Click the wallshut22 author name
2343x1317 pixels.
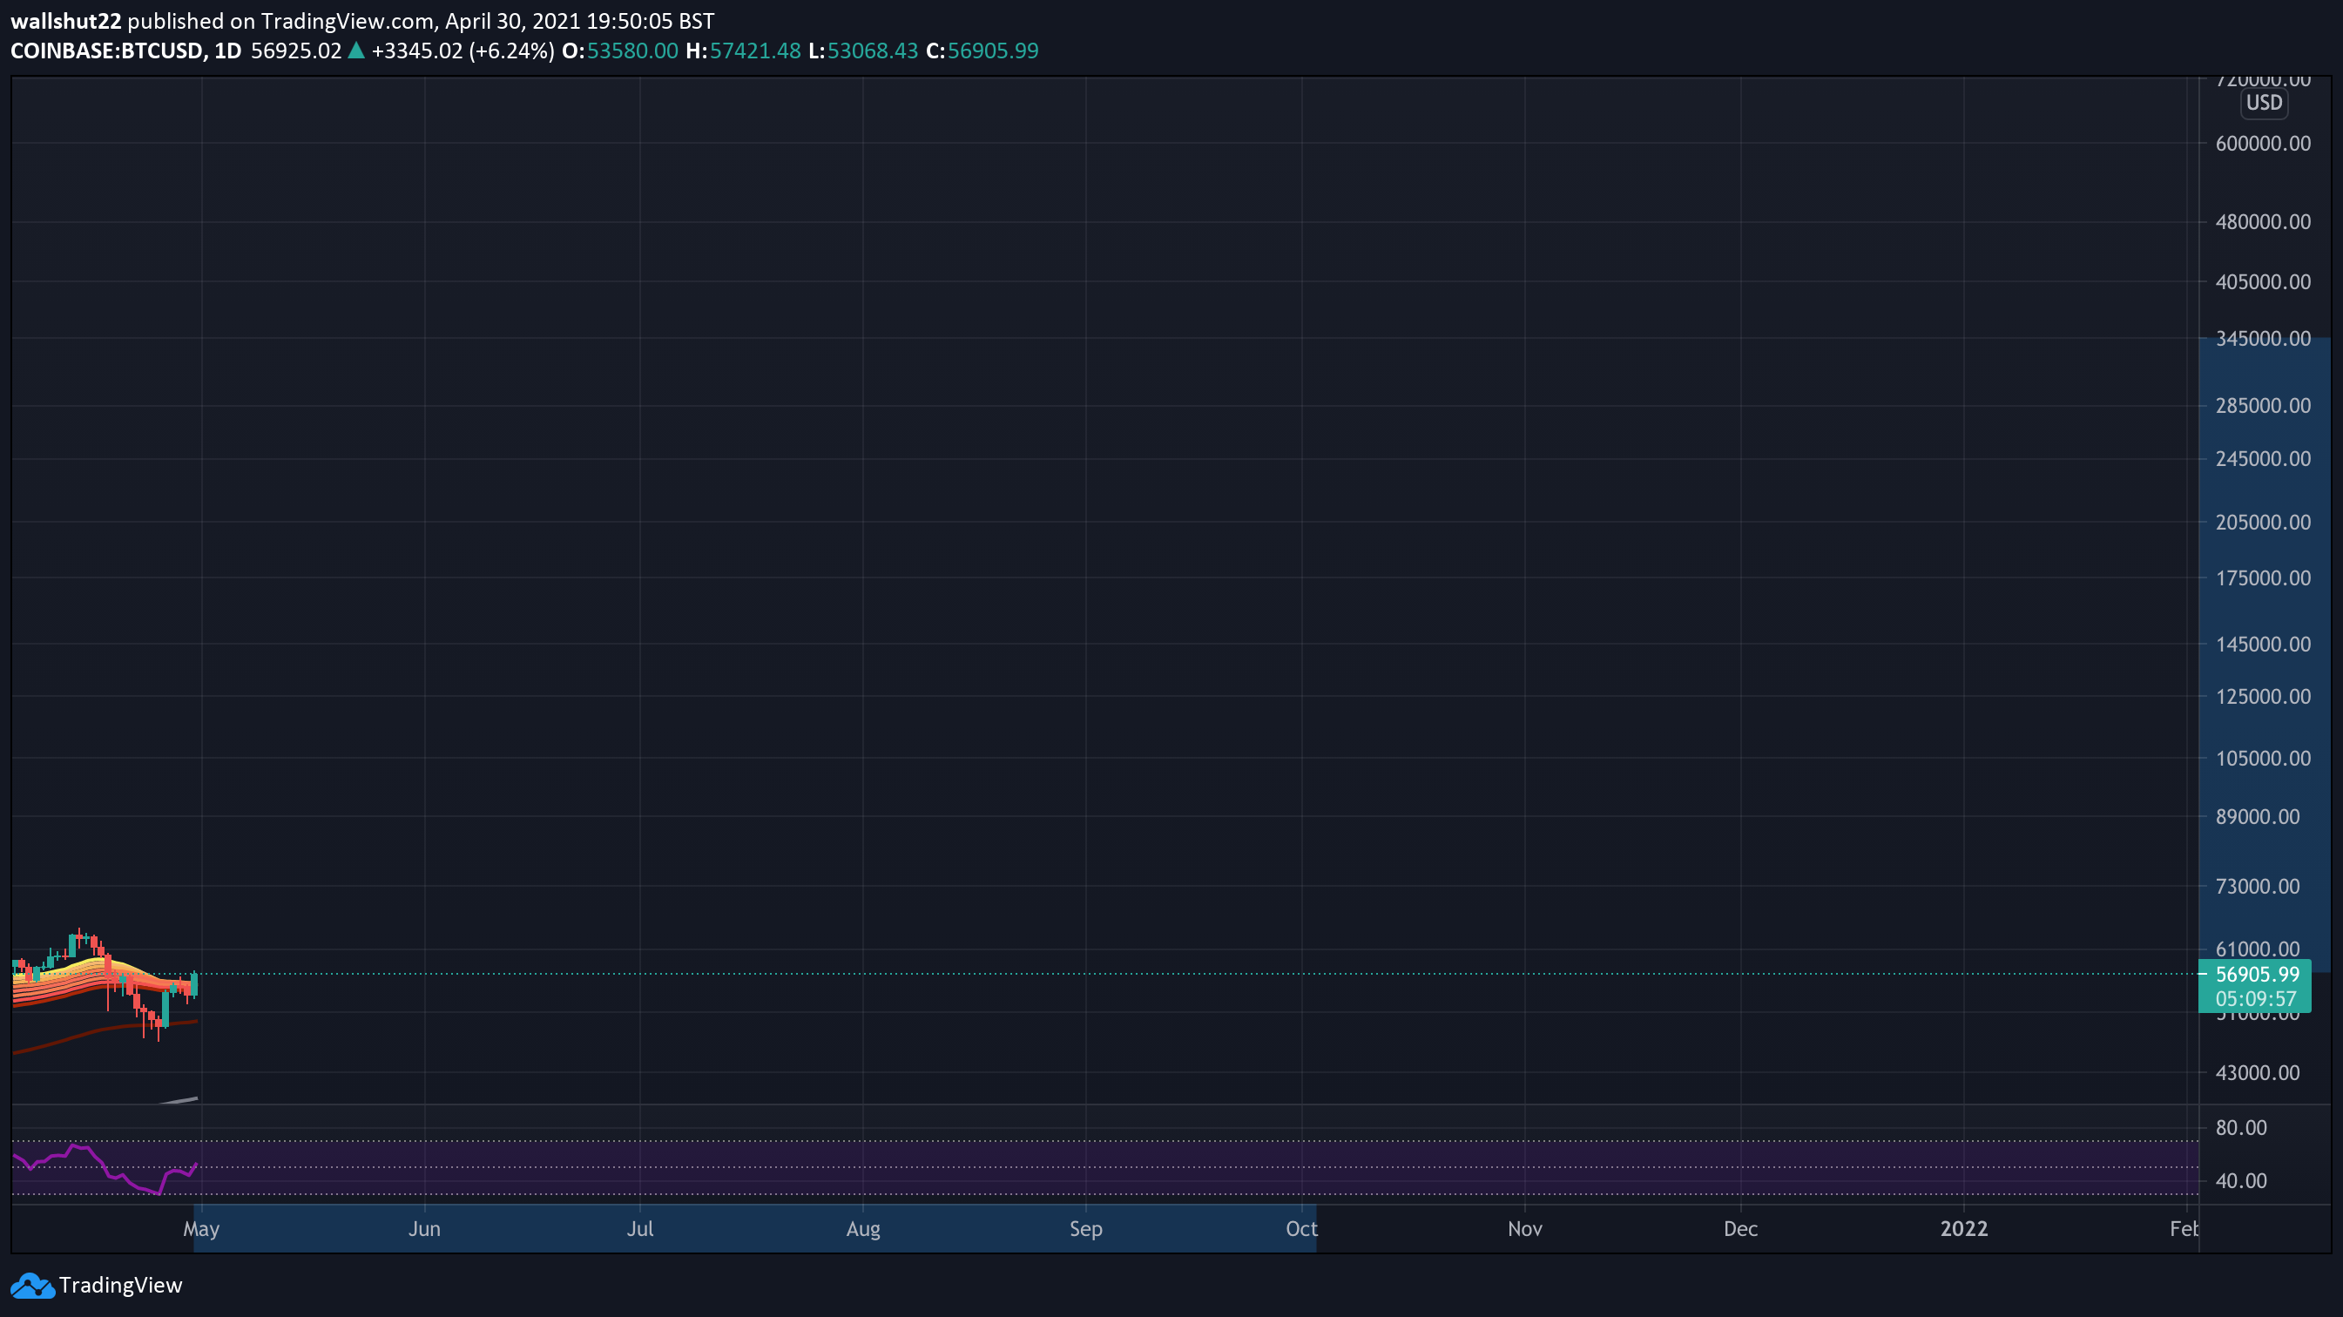tap(65, 21)
